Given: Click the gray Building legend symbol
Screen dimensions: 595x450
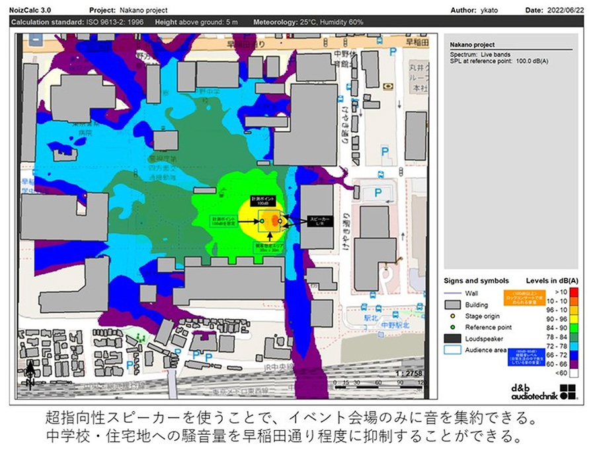Looking at the screenshot, I should point(454,305).
